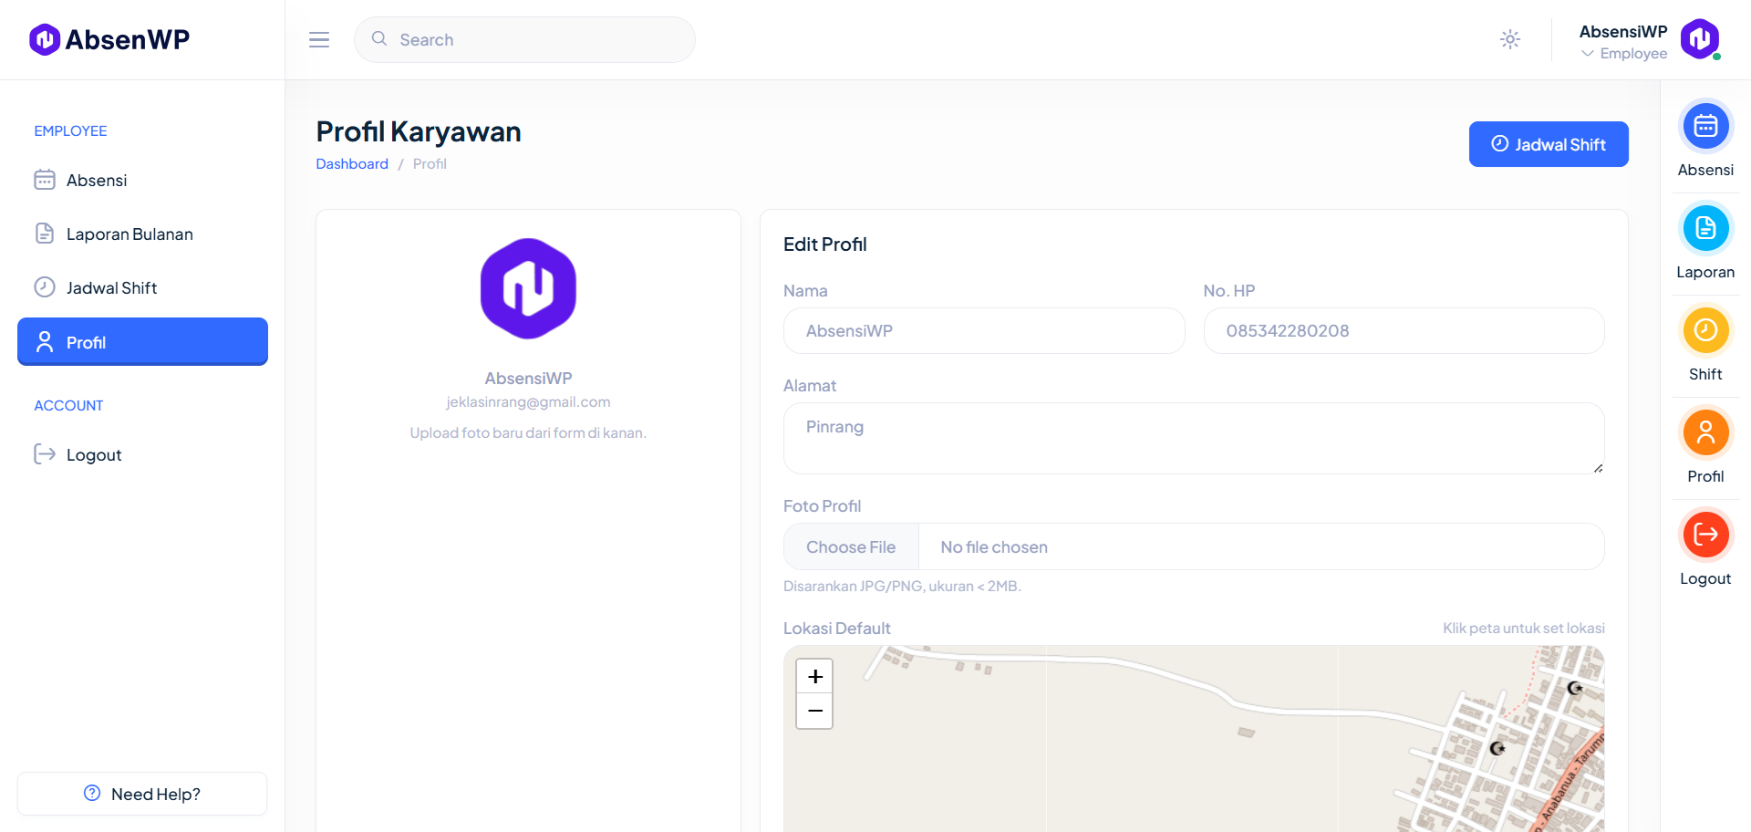1751x832 pixels.
Task: Click inside the Nama input field
Action: [983, 330]
